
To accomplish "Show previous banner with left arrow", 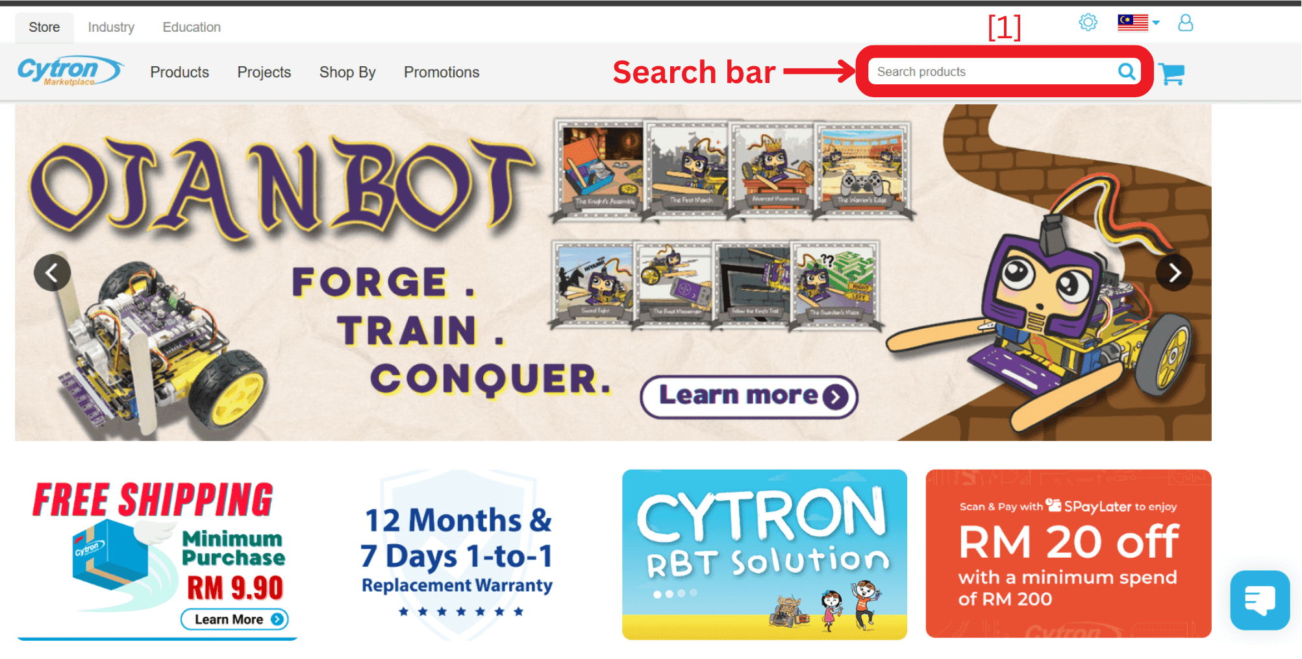I will (x=53, y=272).
